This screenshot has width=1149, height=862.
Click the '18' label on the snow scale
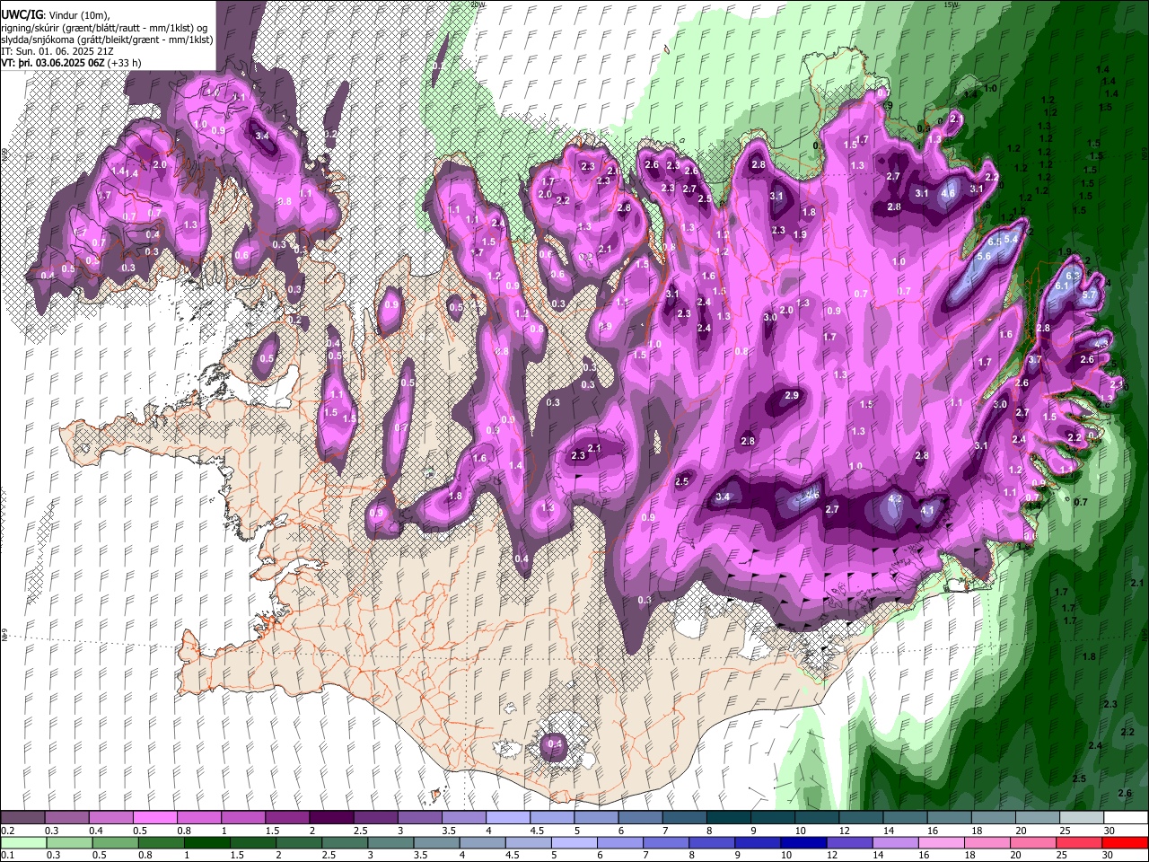(x=977, y=831)
